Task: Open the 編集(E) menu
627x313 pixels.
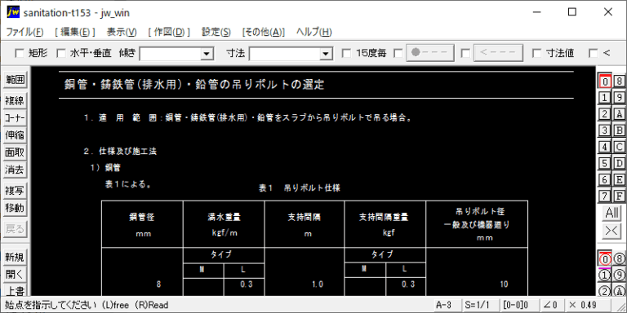Action: [x=75, y=32]
